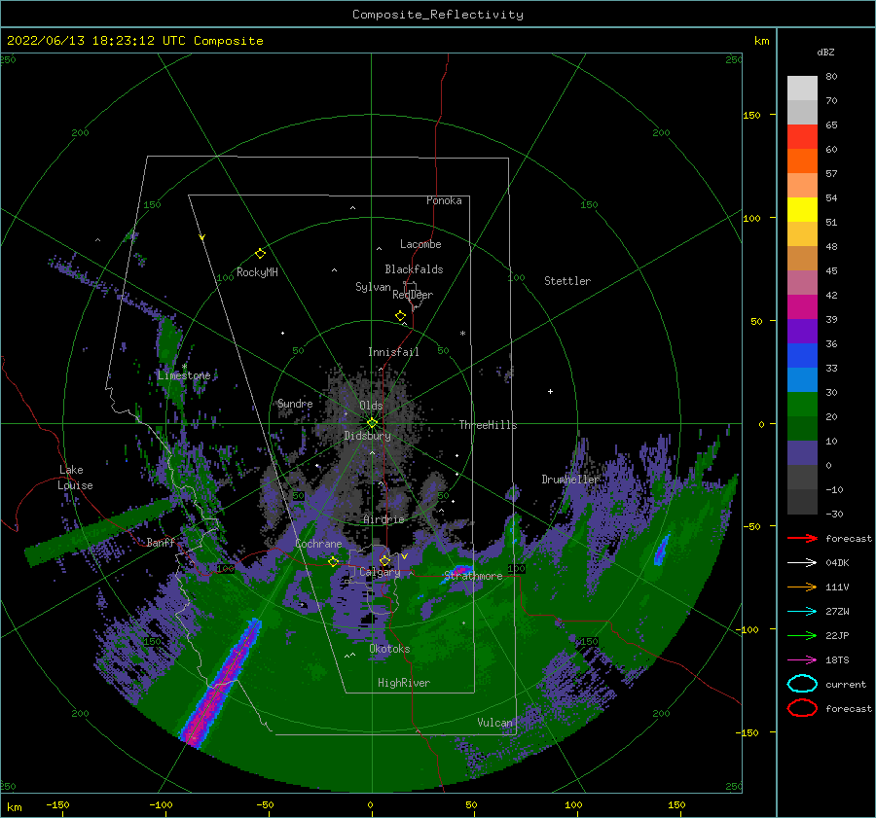The image size is (876, 818).
Task: Click the Airdrie city label
Action: 383,519
